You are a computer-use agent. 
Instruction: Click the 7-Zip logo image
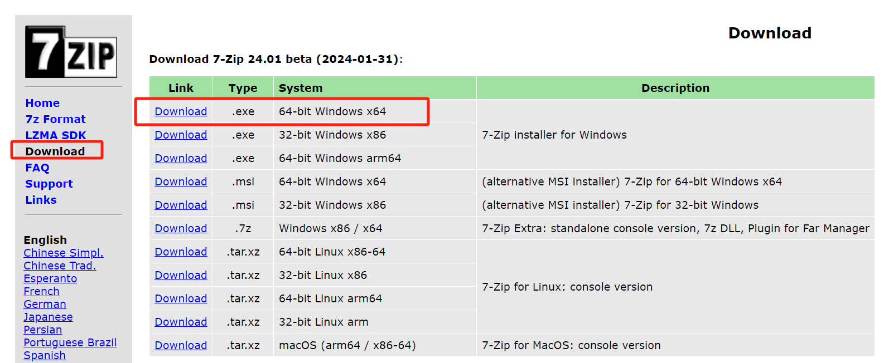pyautogui.click(x=71, y=52)
